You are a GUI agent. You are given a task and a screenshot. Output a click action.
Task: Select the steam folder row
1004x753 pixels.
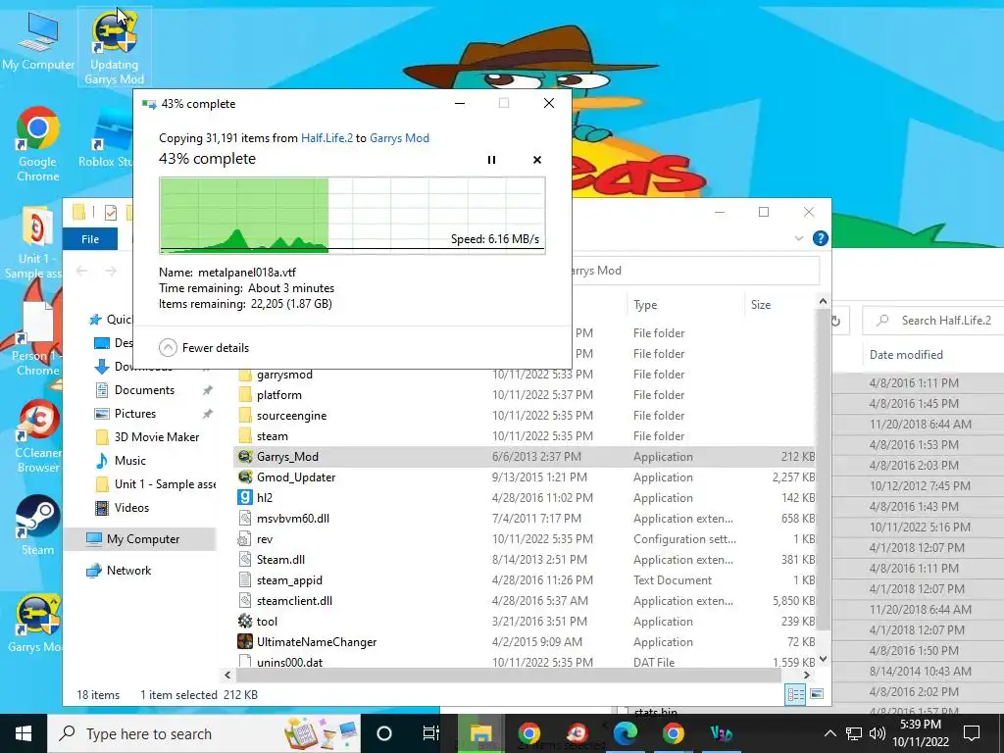[526, 436]
